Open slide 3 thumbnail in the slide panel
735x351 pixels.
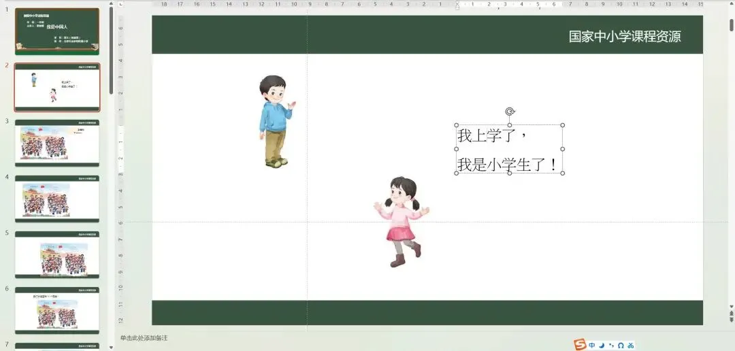57,143
